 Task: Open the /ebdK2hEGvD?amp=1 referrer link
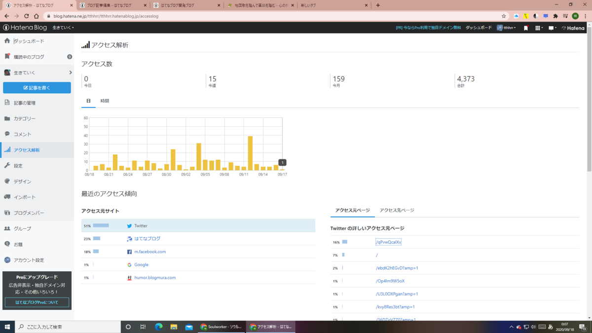coord(397,268)
